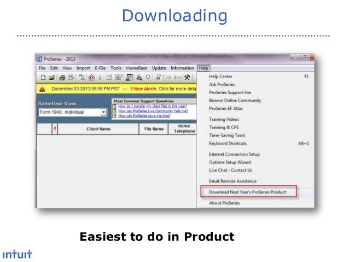Screen dimensions: 349x262
Task: Click the New file toolbar icon
Action: pos(43,77)
